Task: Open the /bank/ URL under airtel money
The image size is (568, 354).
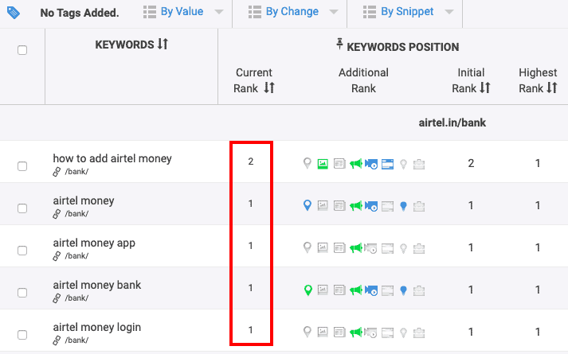Action: tap(76, 214)
